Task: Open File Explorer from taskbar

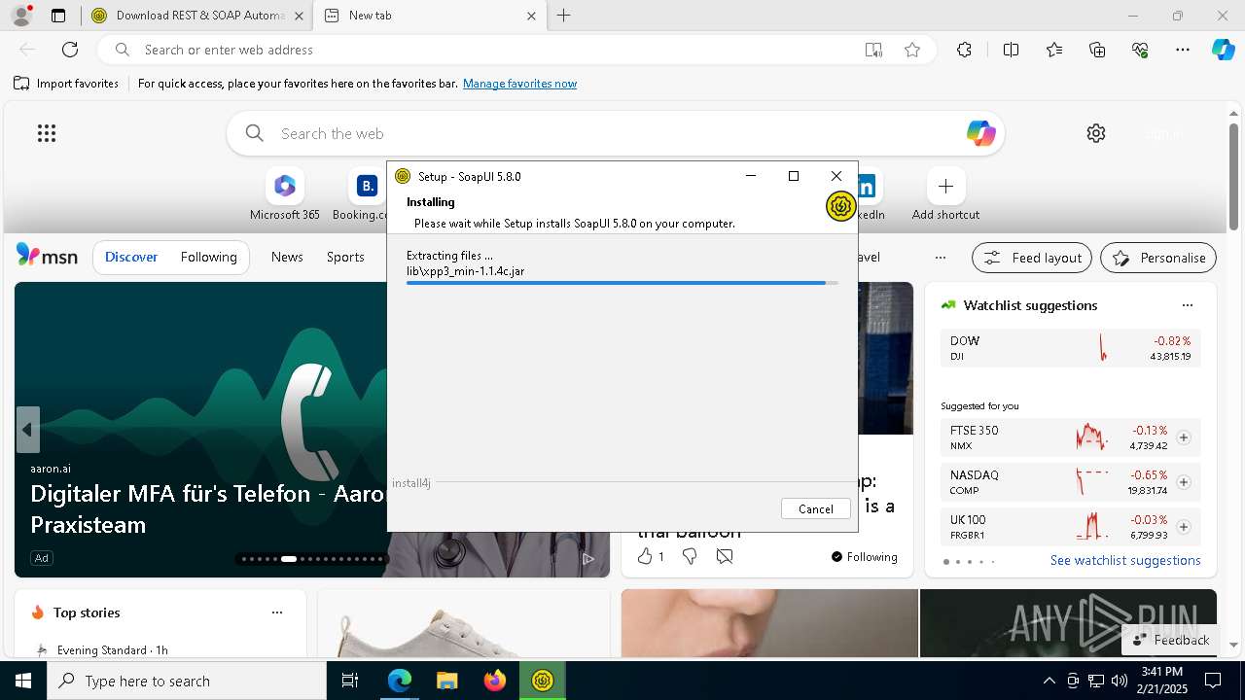Action: pos(446,681)
